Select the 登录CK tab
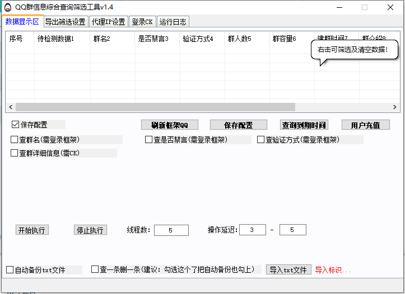The image size is (405, 294). click(x=142, y=22)
